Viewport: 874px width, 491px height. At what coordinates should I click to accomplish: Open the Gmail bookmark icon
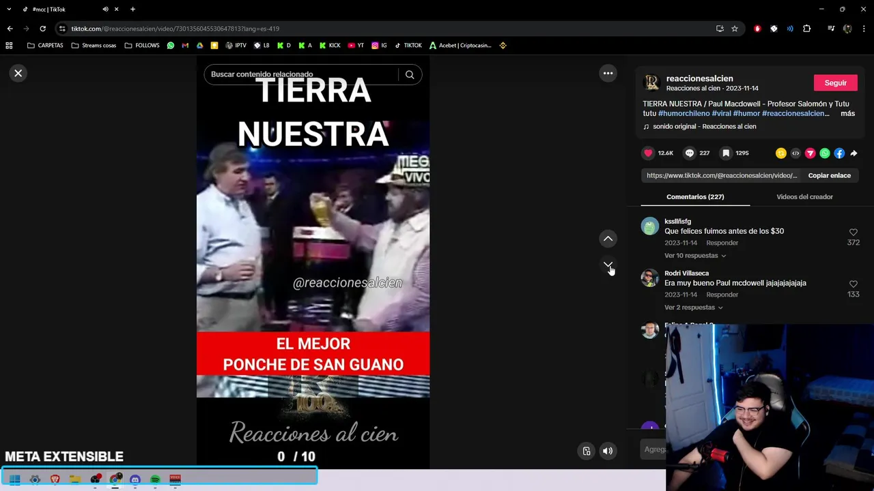185,46
